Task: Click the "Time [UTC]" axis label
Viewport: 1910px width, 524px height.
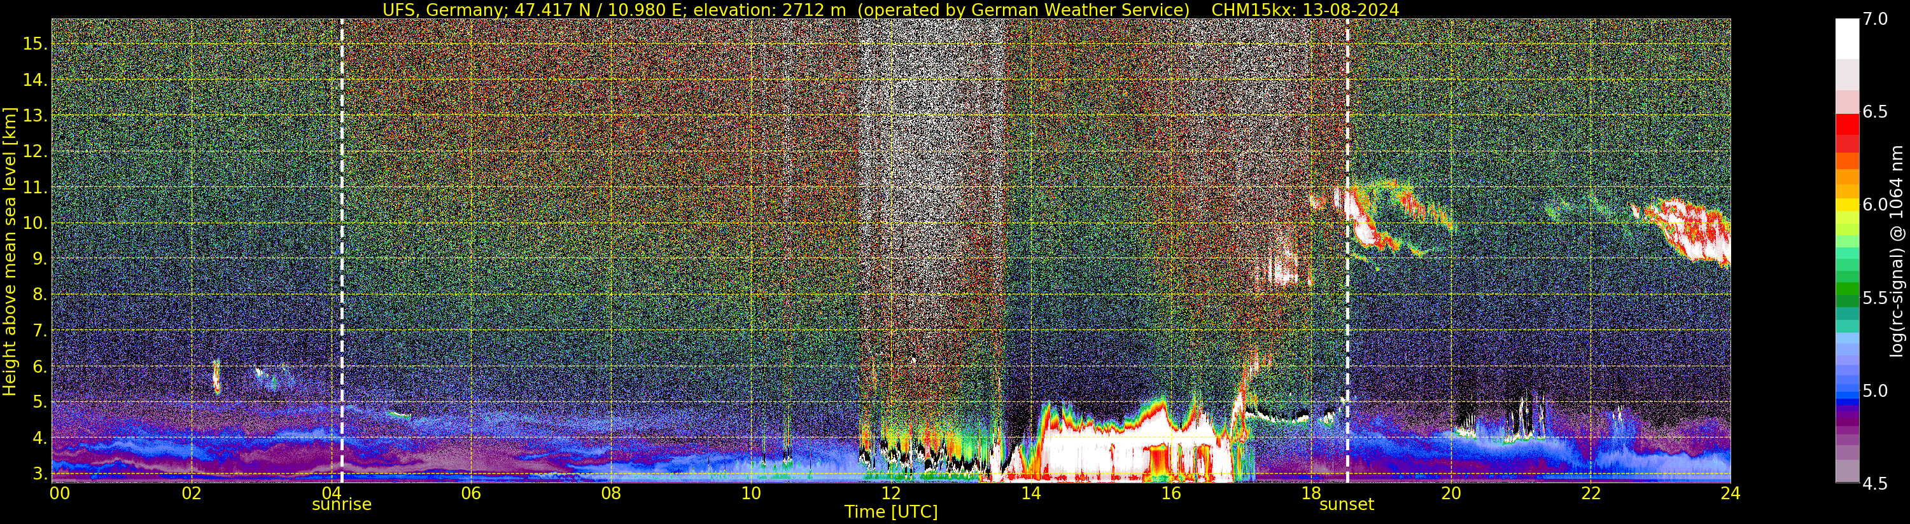Action: pyautogui.click(x=891, y=512)
